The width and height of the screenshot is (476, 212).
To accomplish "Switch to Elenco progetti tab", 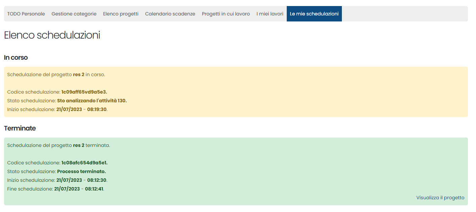I will 121,14.
